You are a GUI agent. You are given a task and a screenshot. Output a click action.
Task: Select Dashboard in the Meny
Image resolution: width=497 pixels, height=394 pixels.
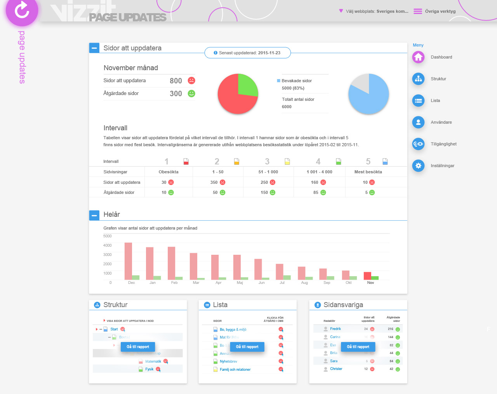[441, 57]
